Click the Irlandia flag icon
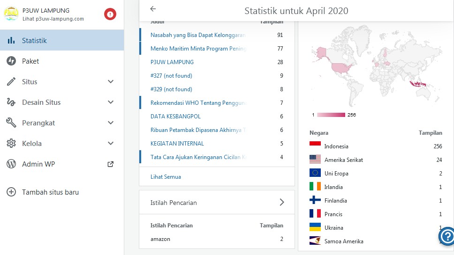The image size is (454, 255). [x=315, y=187]
